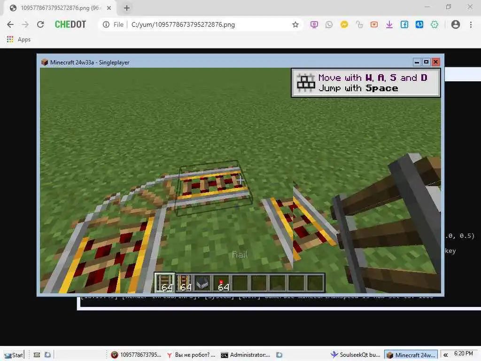This screenshot has height=361, width=481.
Task: Open the Apps shortcut in bookmarks bar
Action: pos(18,39)
